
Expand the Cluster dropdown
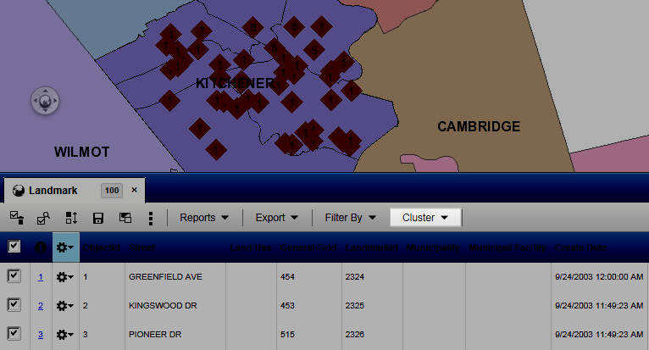[426, 218]
